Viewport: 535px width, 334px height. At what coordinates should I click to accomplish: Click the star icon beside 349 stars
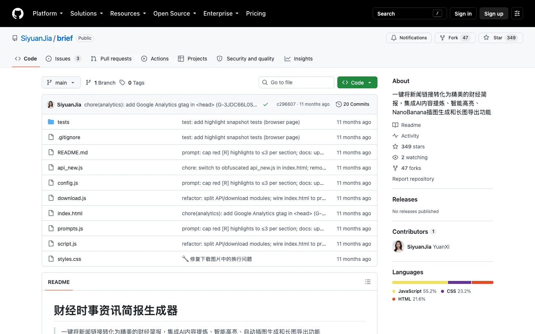(395, 147)
